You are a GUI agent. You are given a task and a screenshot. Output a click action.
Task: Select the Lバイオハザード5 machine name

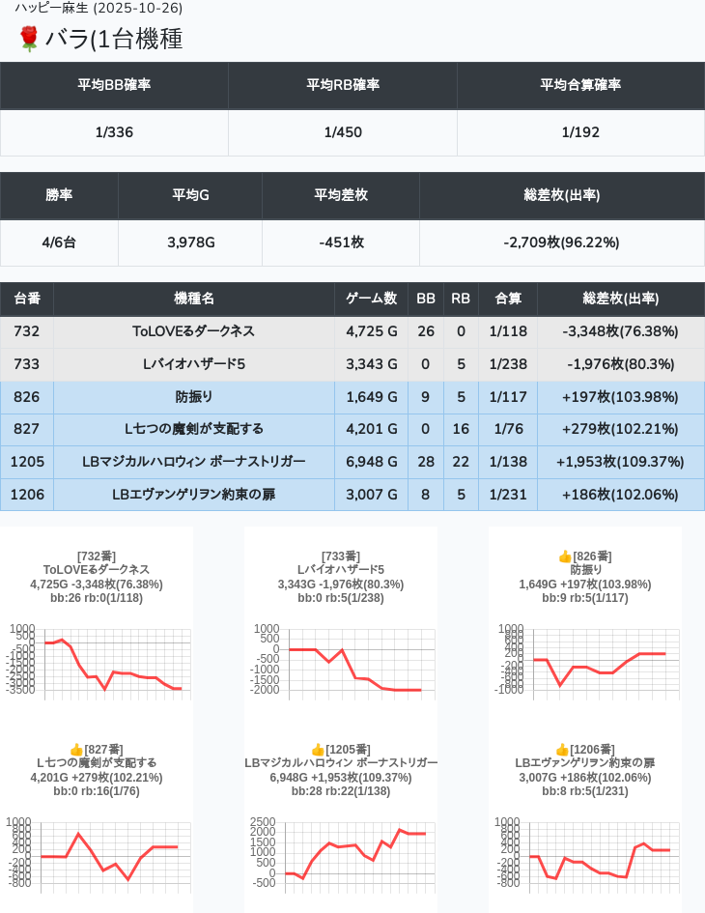click(x=193, y=364)
